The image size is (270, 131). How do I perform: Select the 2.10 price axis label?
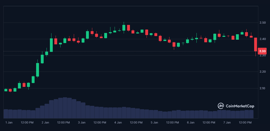point(262,88)
